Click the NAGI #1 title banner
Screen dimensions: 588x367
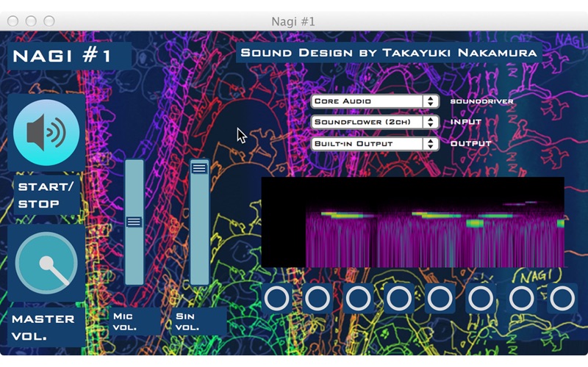(69, 57)
